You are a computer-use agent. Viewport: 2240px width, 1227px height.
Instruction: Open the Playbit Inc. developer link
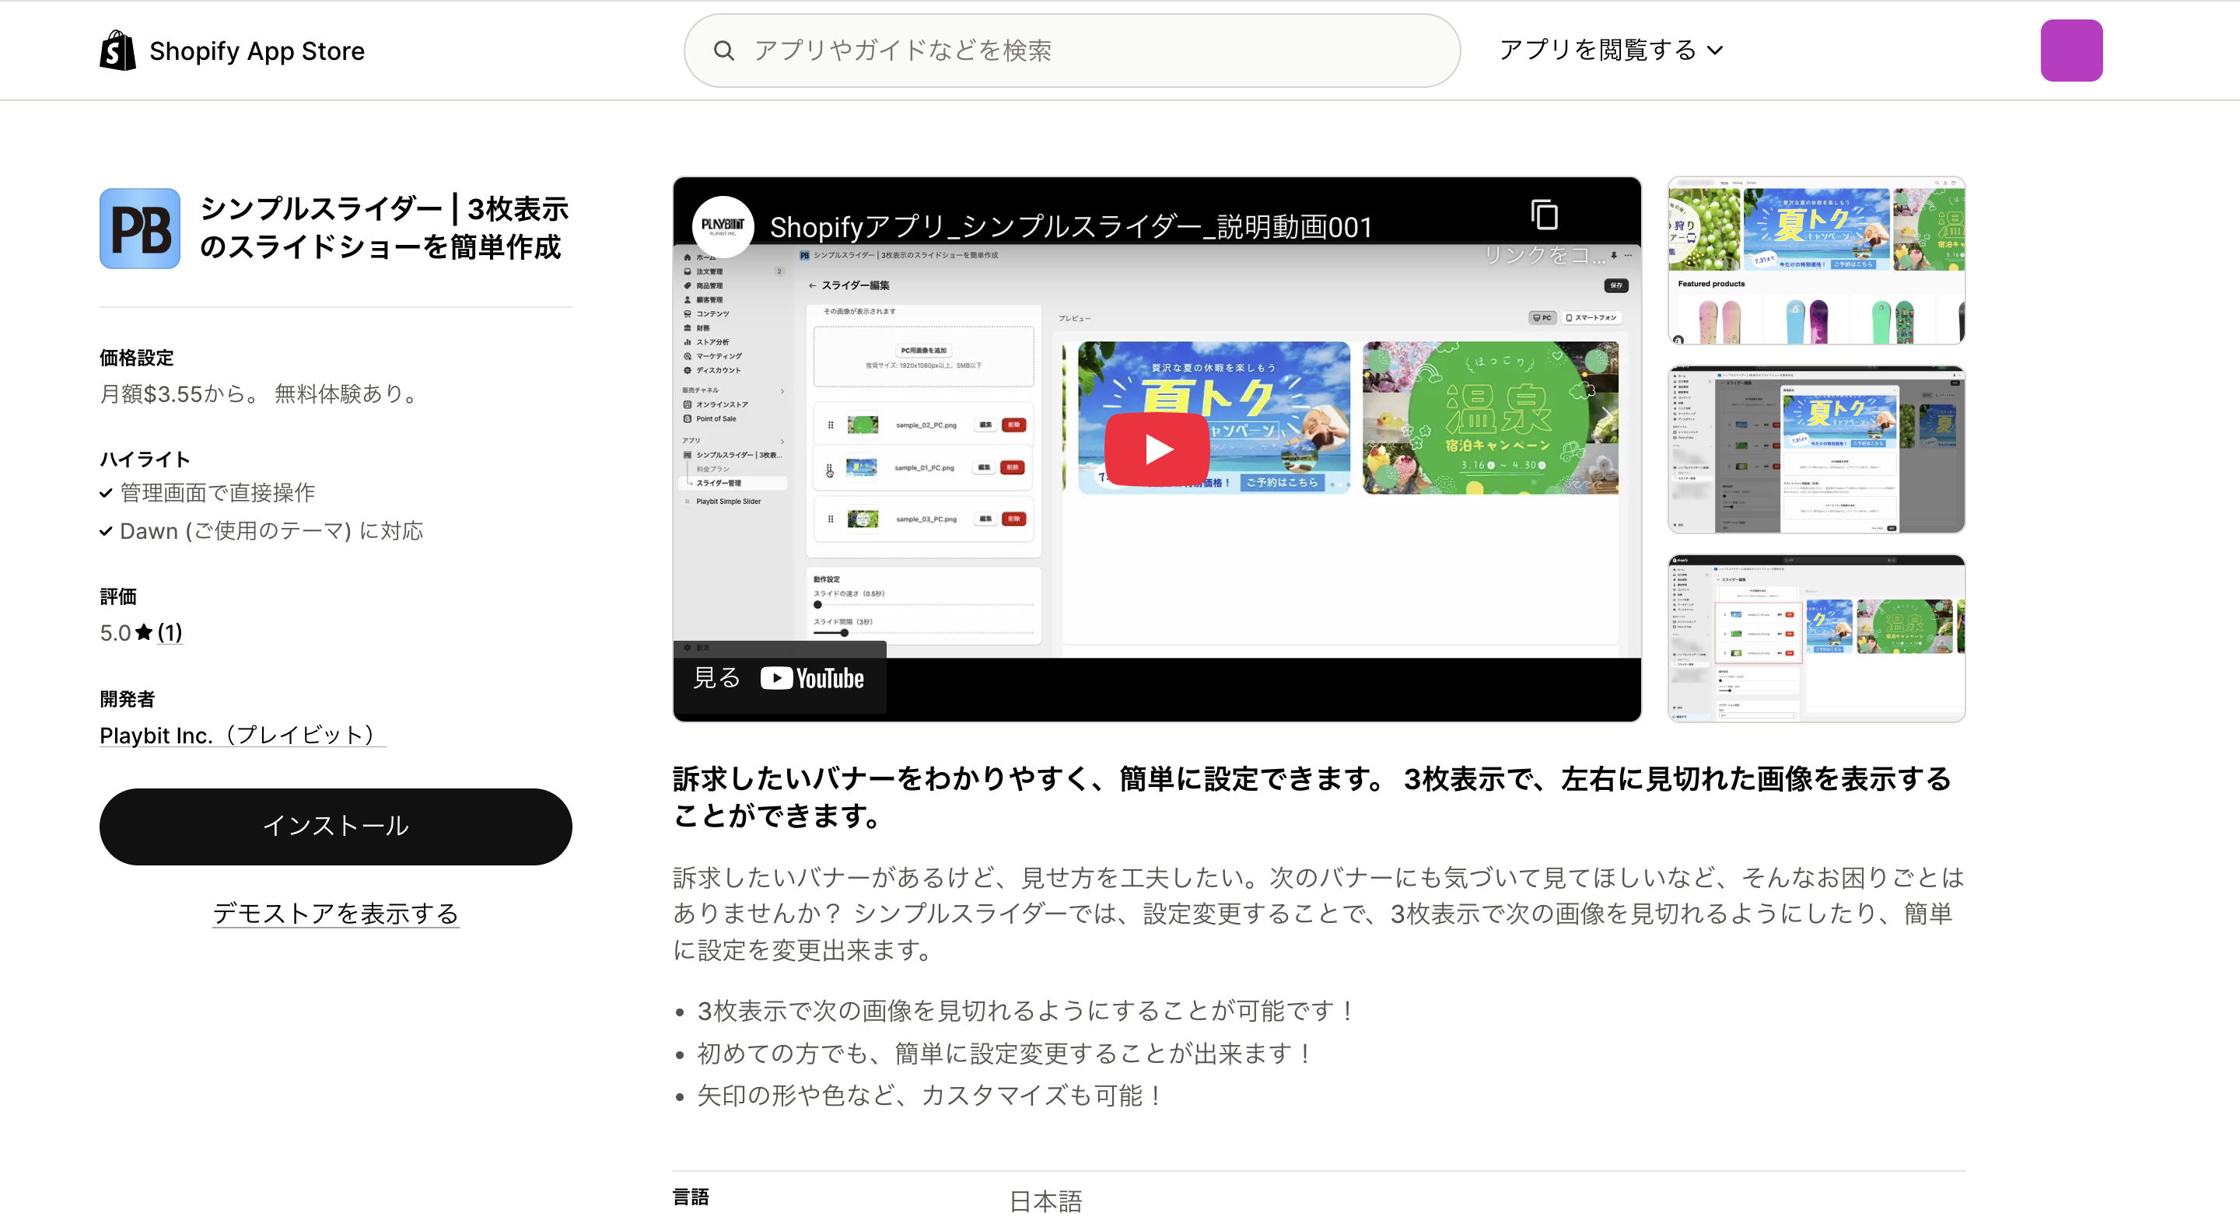tap(242, 735)
